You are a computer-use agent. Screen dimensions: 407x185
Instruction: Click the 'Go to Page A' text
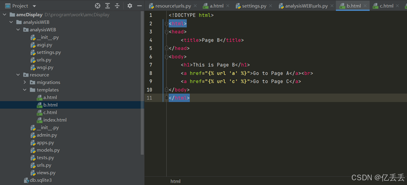click(x=271, y=73)
